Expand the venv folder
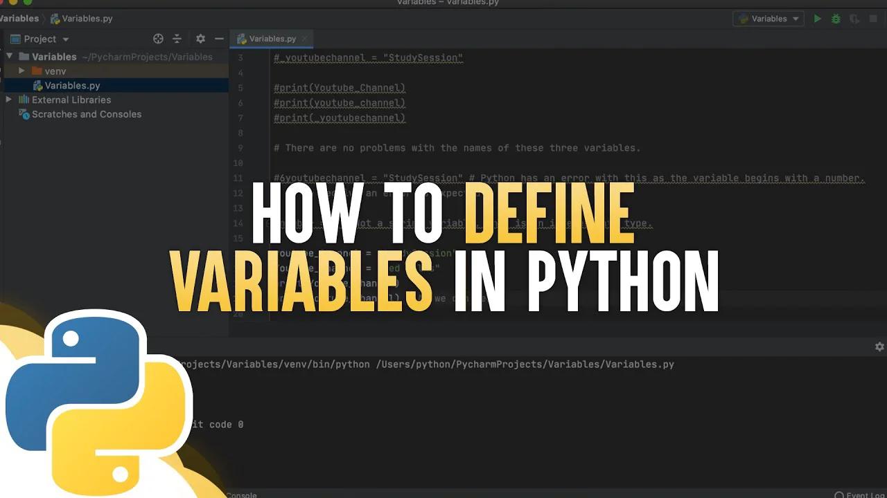The width and height of the screenshot is (887, 498). click(x=22, y=71)
